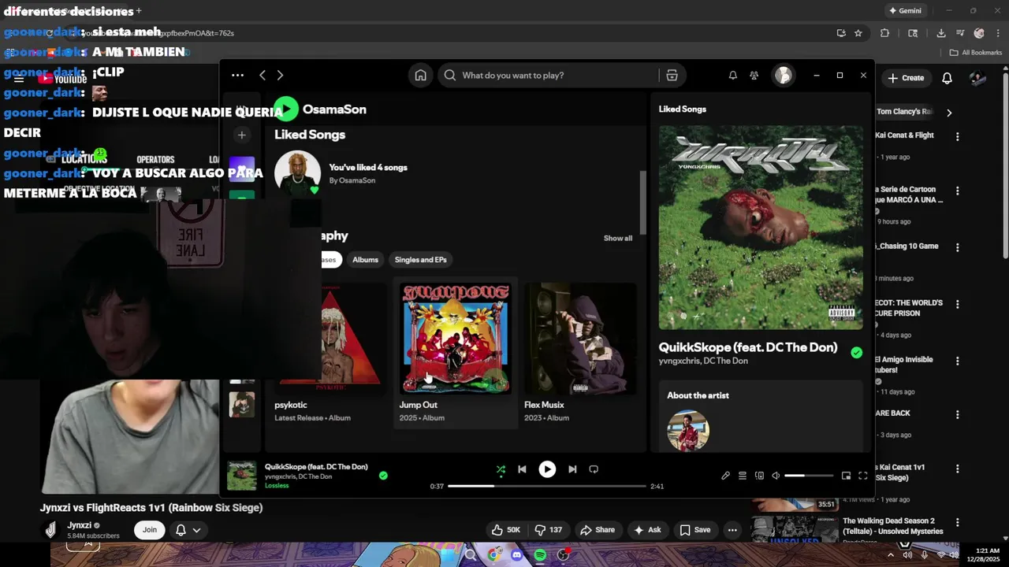
Task: Save the YouTube video to playlist
Action: 695,530
